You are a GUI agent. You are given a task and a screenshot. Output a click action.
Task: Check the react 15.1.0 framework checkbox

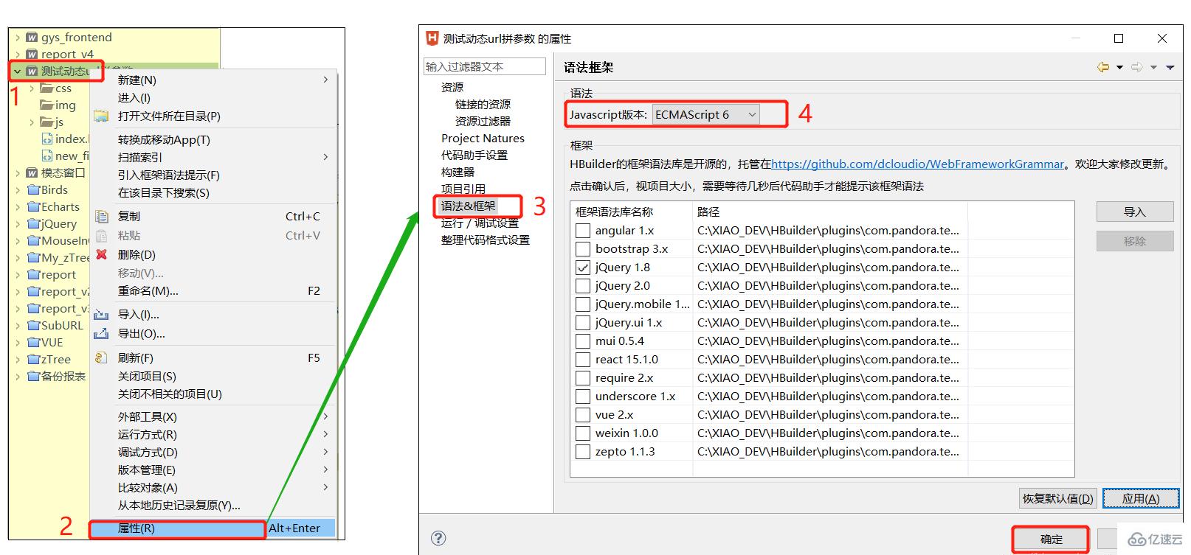coord(583,360)
